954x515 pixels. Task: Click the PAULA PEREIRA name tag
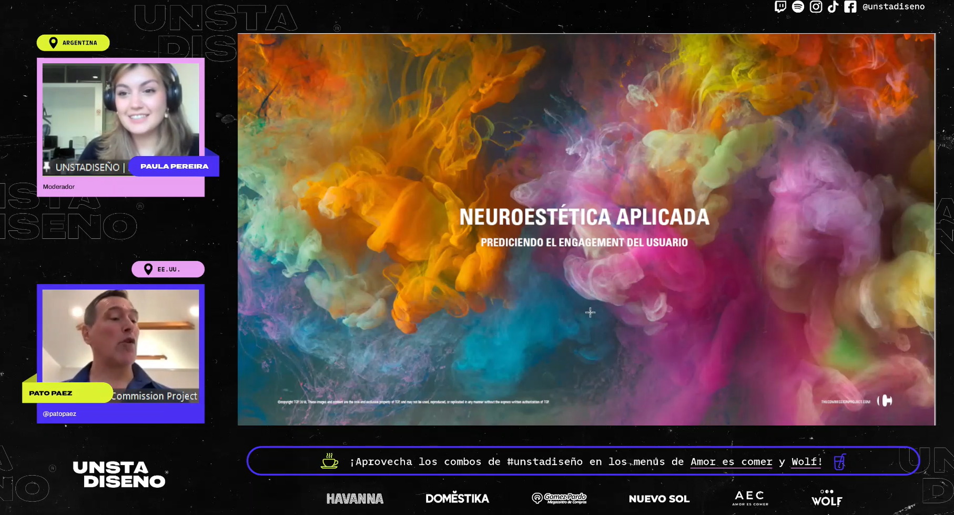pos(174,166)
